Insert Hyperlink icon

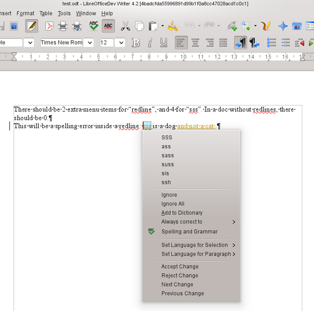(233, 26)
